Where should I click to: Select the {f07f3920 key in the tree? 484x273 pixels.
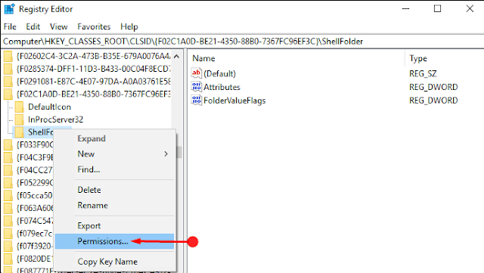pyautogui.click(x=35, y=246)
